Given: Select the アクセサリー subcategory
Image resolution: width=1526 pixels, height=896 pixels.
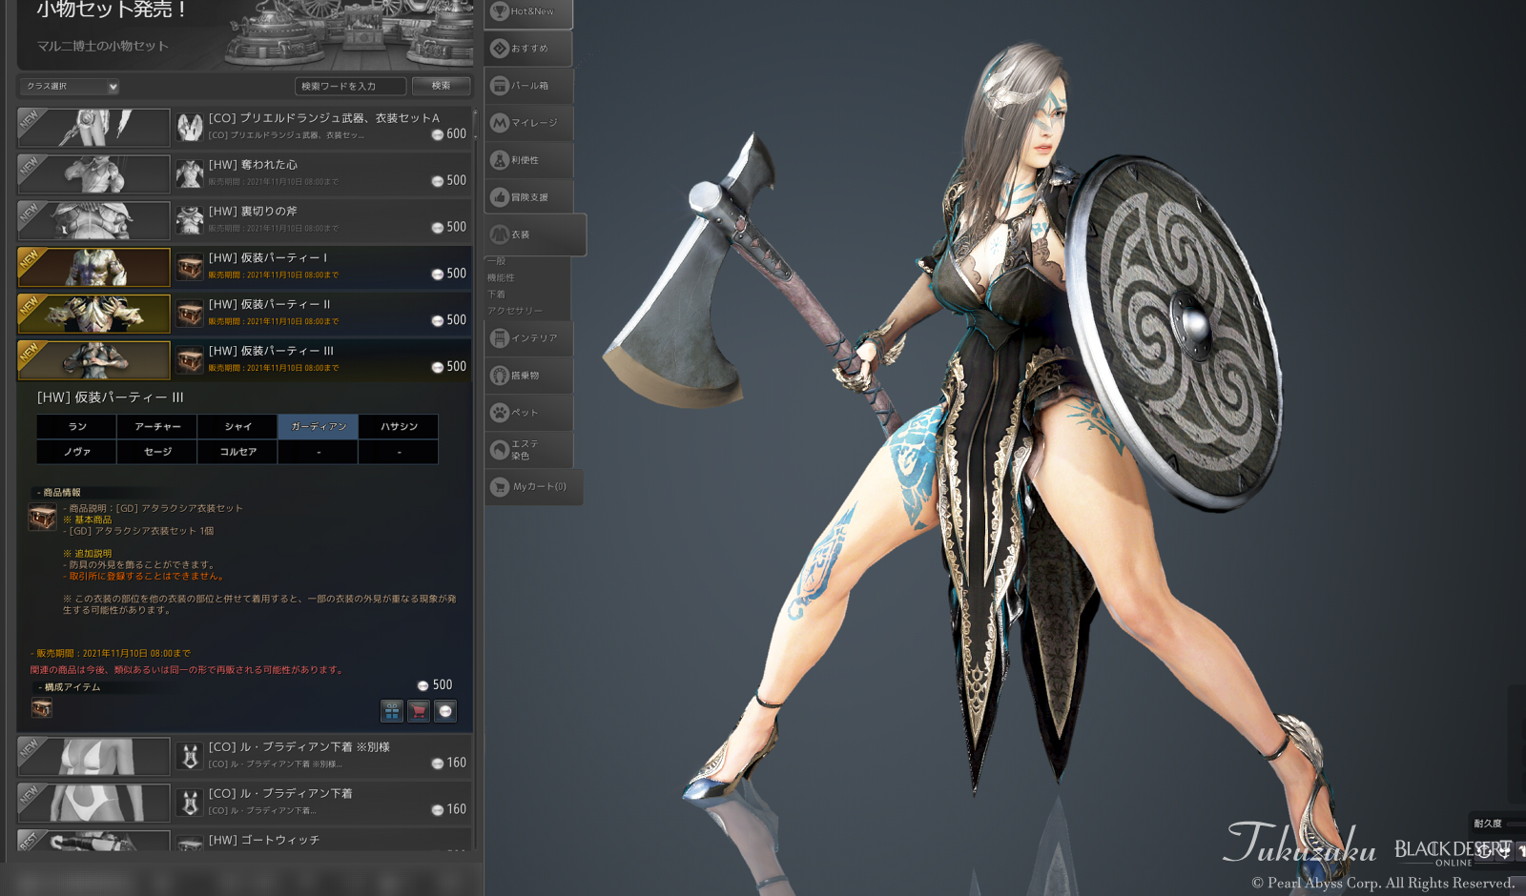Looking at the screenshot, I should tap(515, 311).
